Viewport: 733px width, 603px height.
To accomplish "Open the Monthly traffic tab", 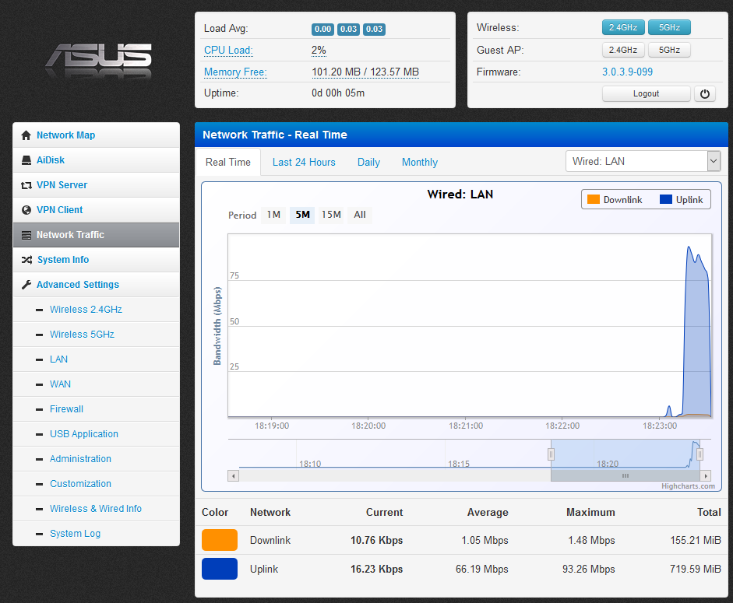I will coord(419,163).
